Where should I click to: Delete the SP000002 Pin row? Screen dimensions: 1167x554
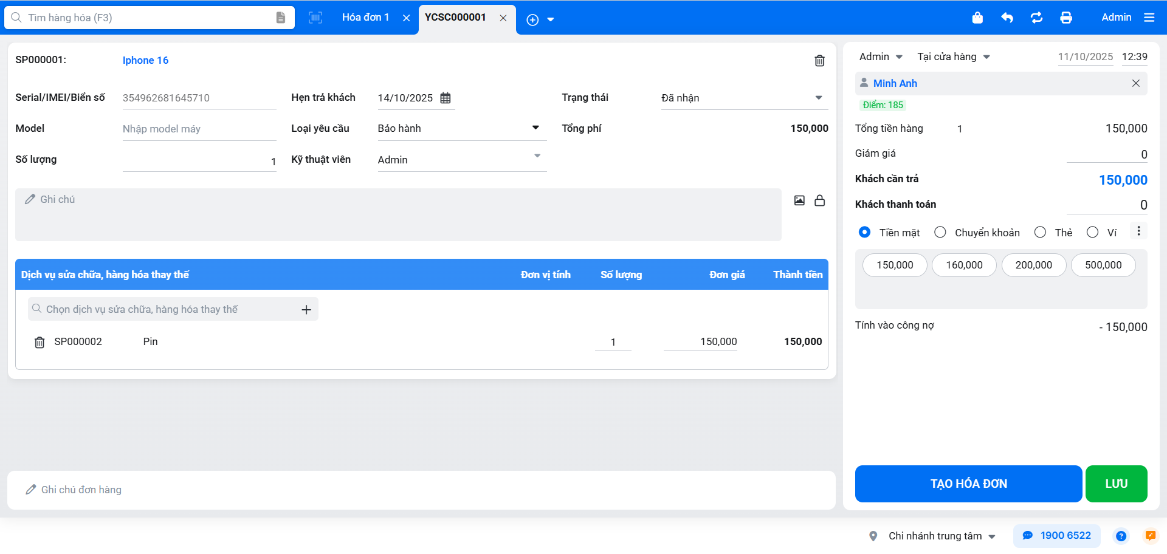pyautogui.click(x=40, y=343)
